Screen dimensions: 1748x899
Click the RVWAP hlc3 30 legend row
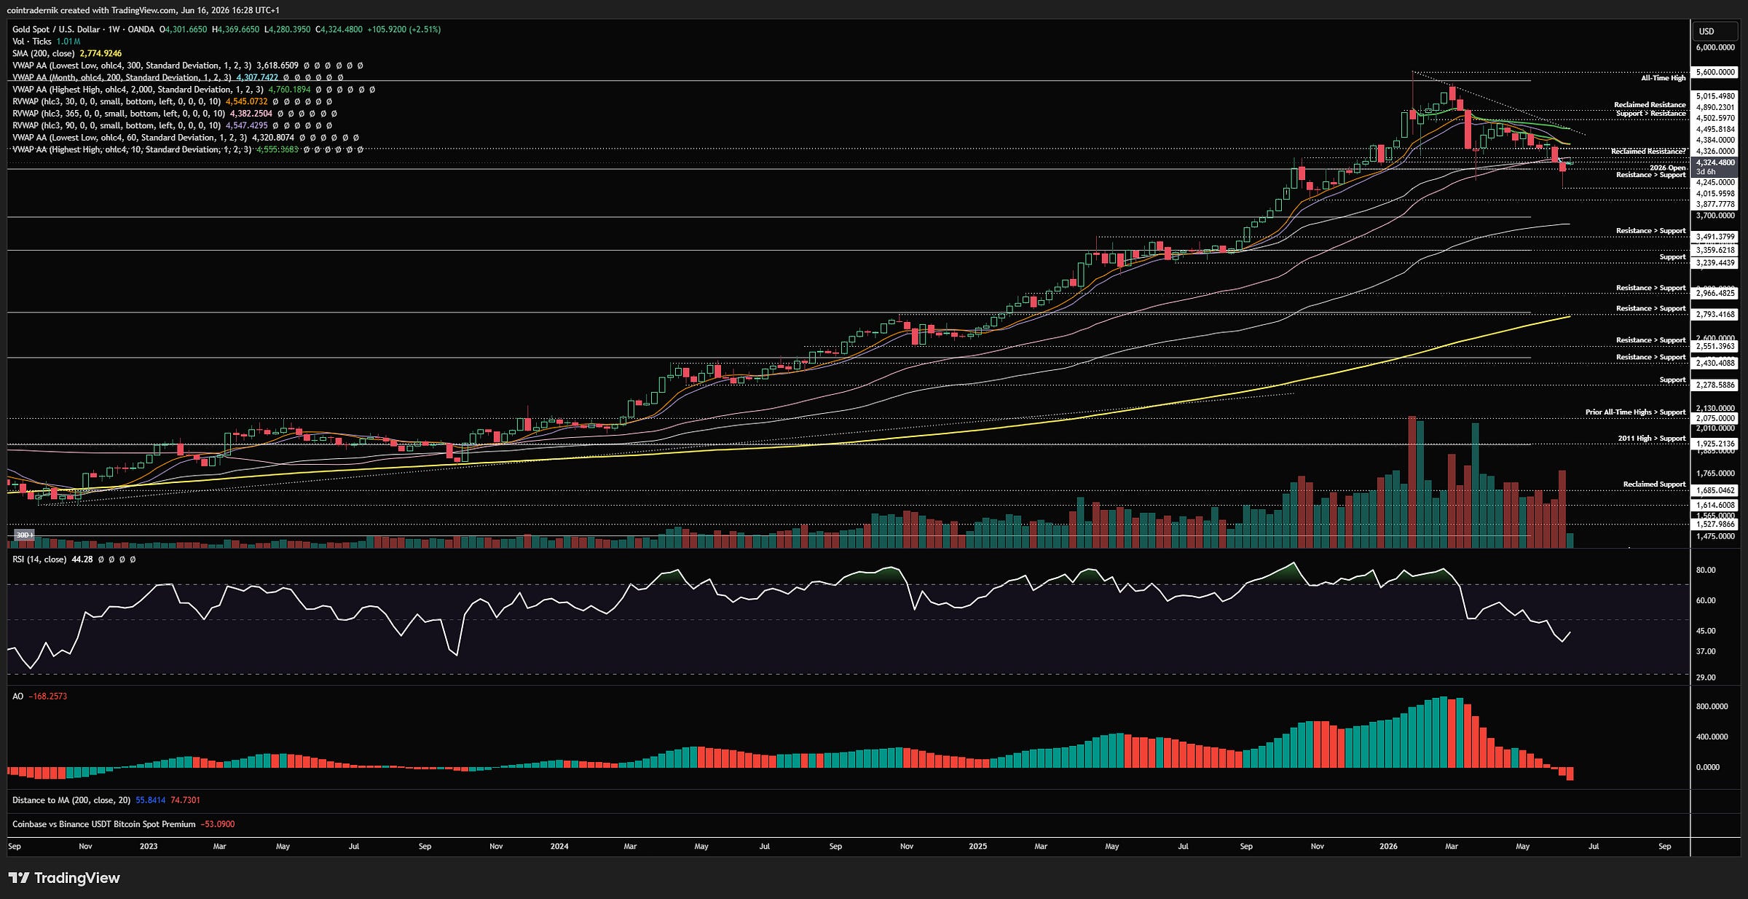point(117,102)
